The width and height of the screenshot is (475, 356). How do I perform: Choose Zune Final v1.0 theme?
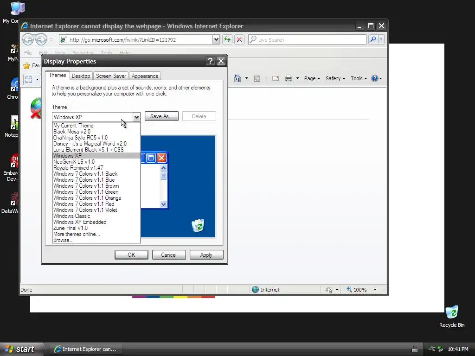tap(96, 228)
